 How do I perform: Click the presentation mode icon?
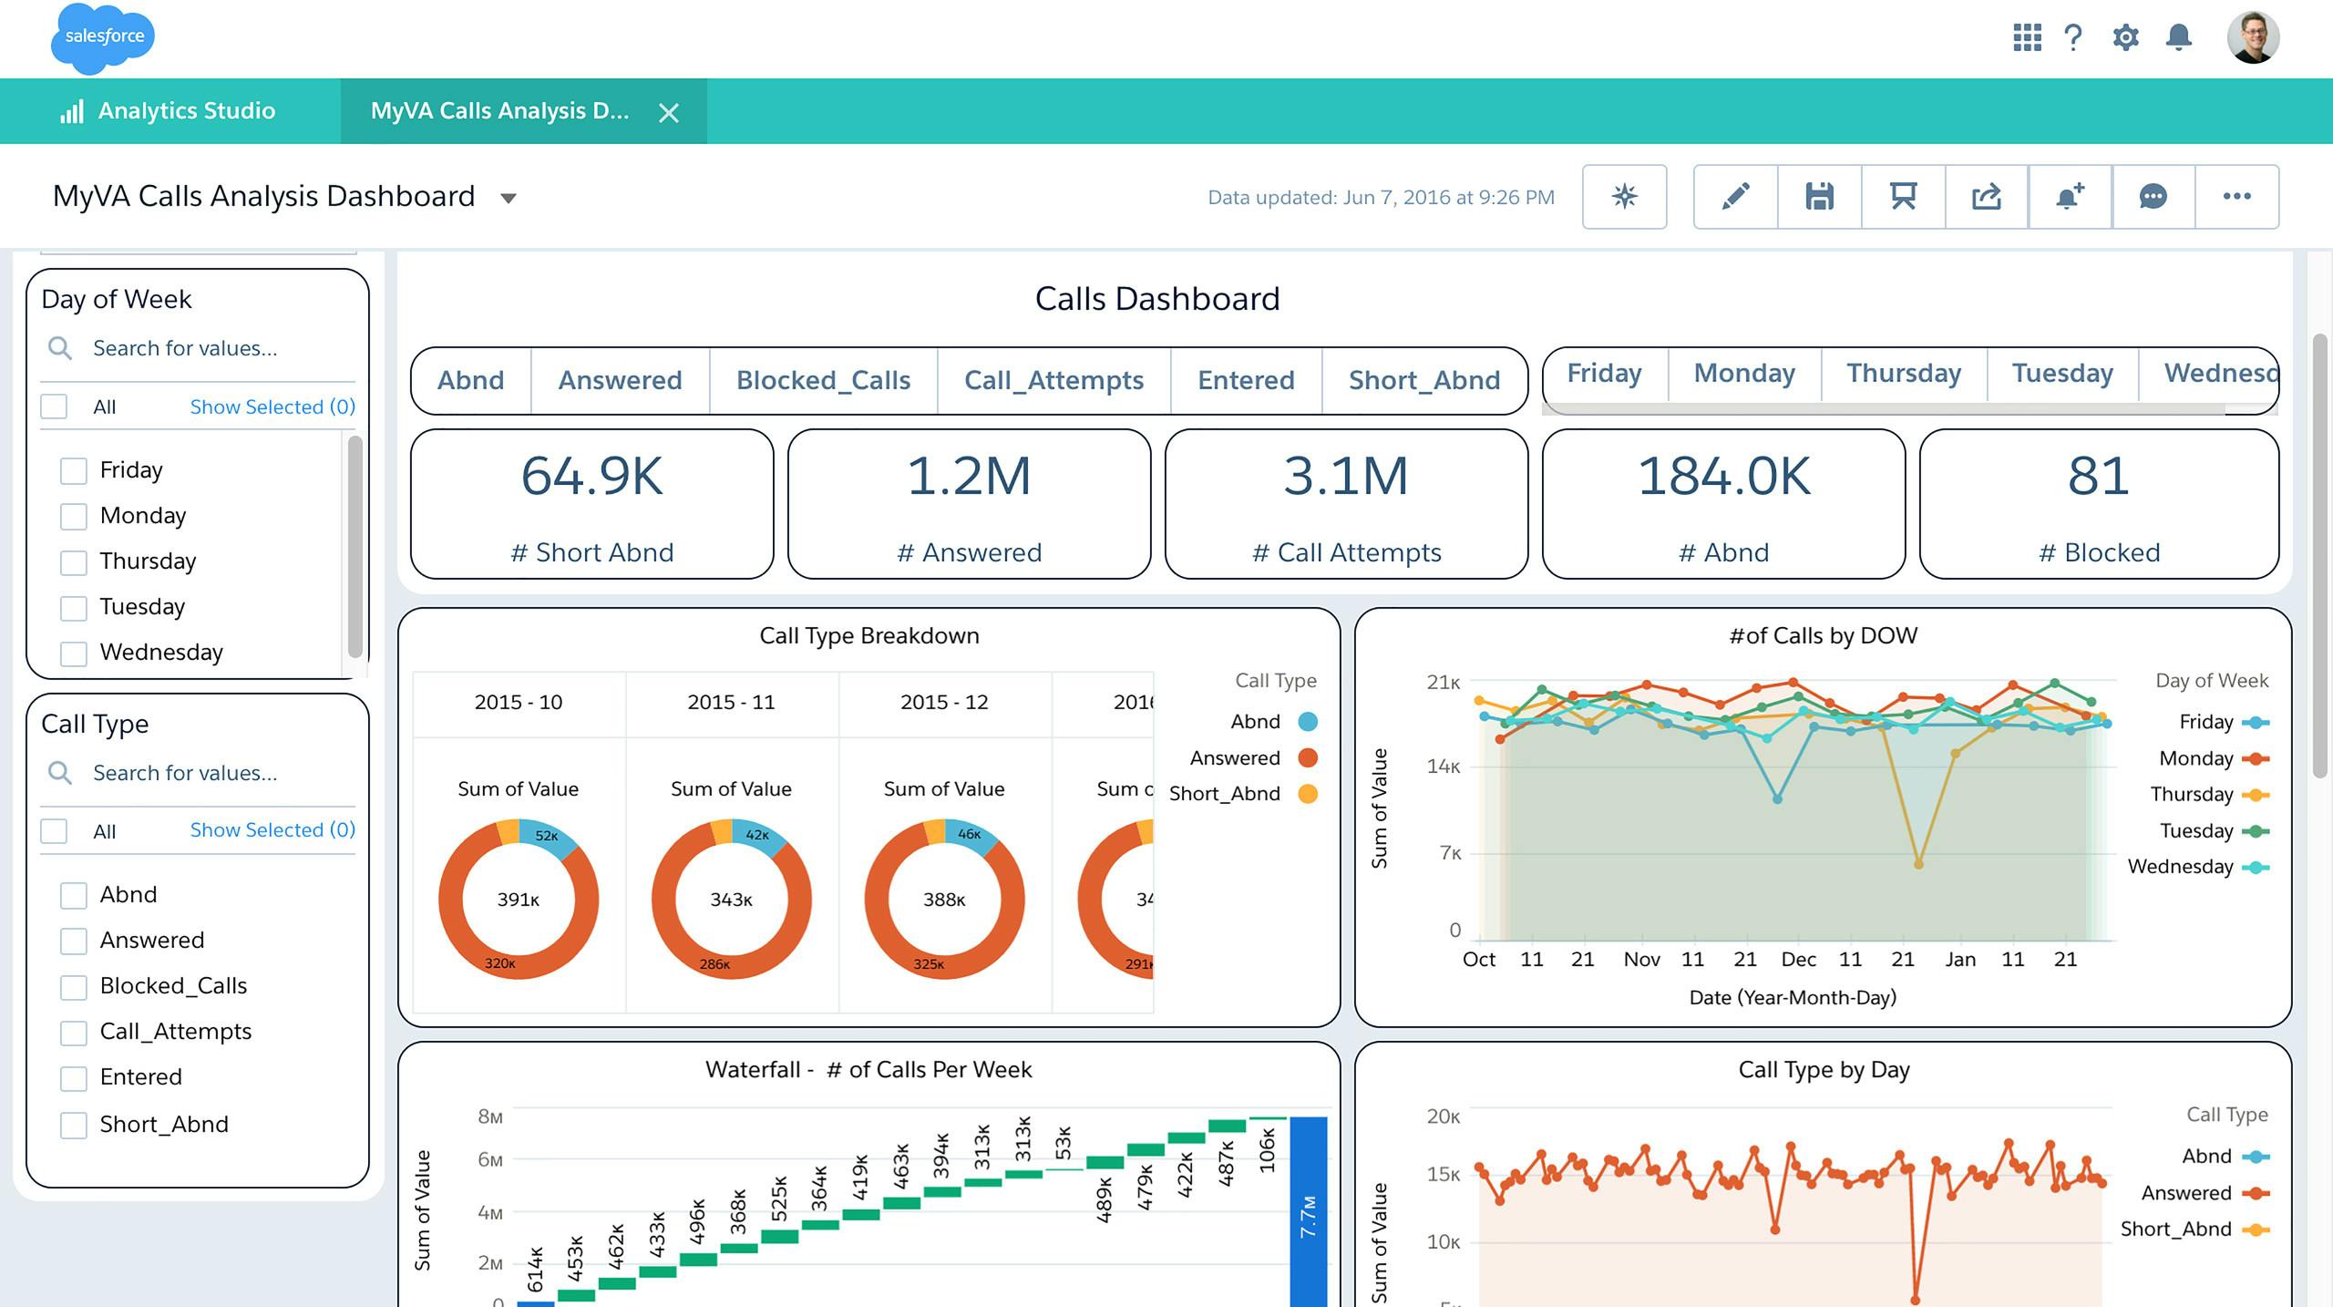1903,196
